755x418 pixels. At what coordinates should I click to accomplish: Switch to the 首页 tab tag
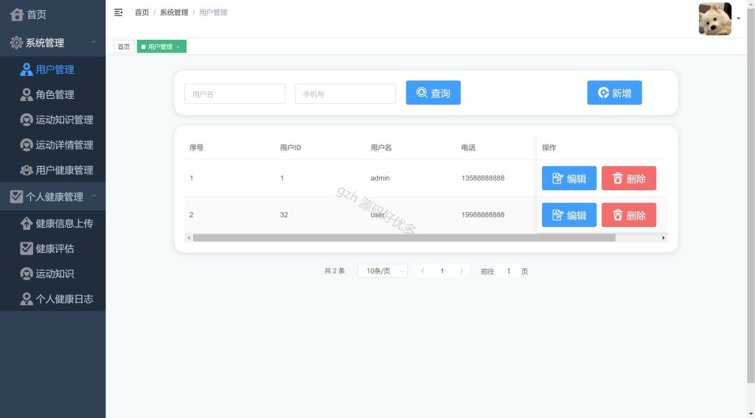124,46
